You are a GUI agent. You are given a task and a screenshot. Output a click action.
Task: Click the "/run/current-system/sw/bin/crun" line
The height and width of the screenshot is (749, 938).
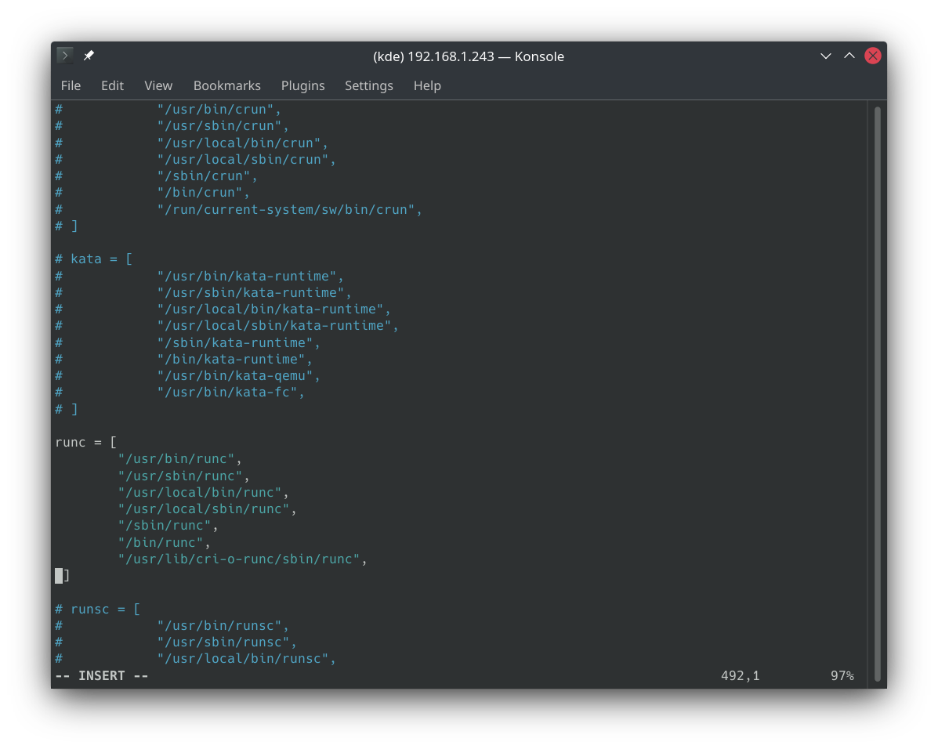click(x=286, y=209)
